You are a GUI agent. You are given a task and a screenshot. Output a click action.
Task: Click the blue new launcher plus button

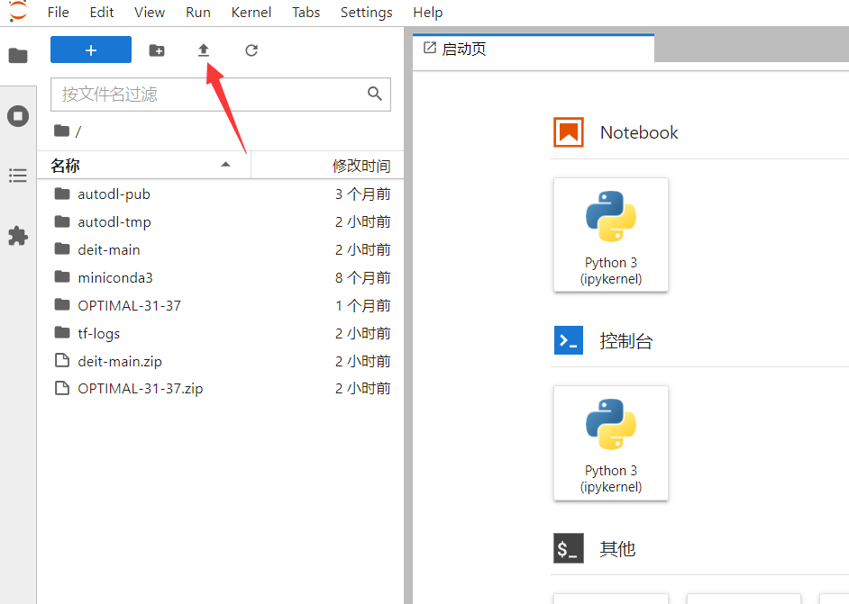click(91, 50)
